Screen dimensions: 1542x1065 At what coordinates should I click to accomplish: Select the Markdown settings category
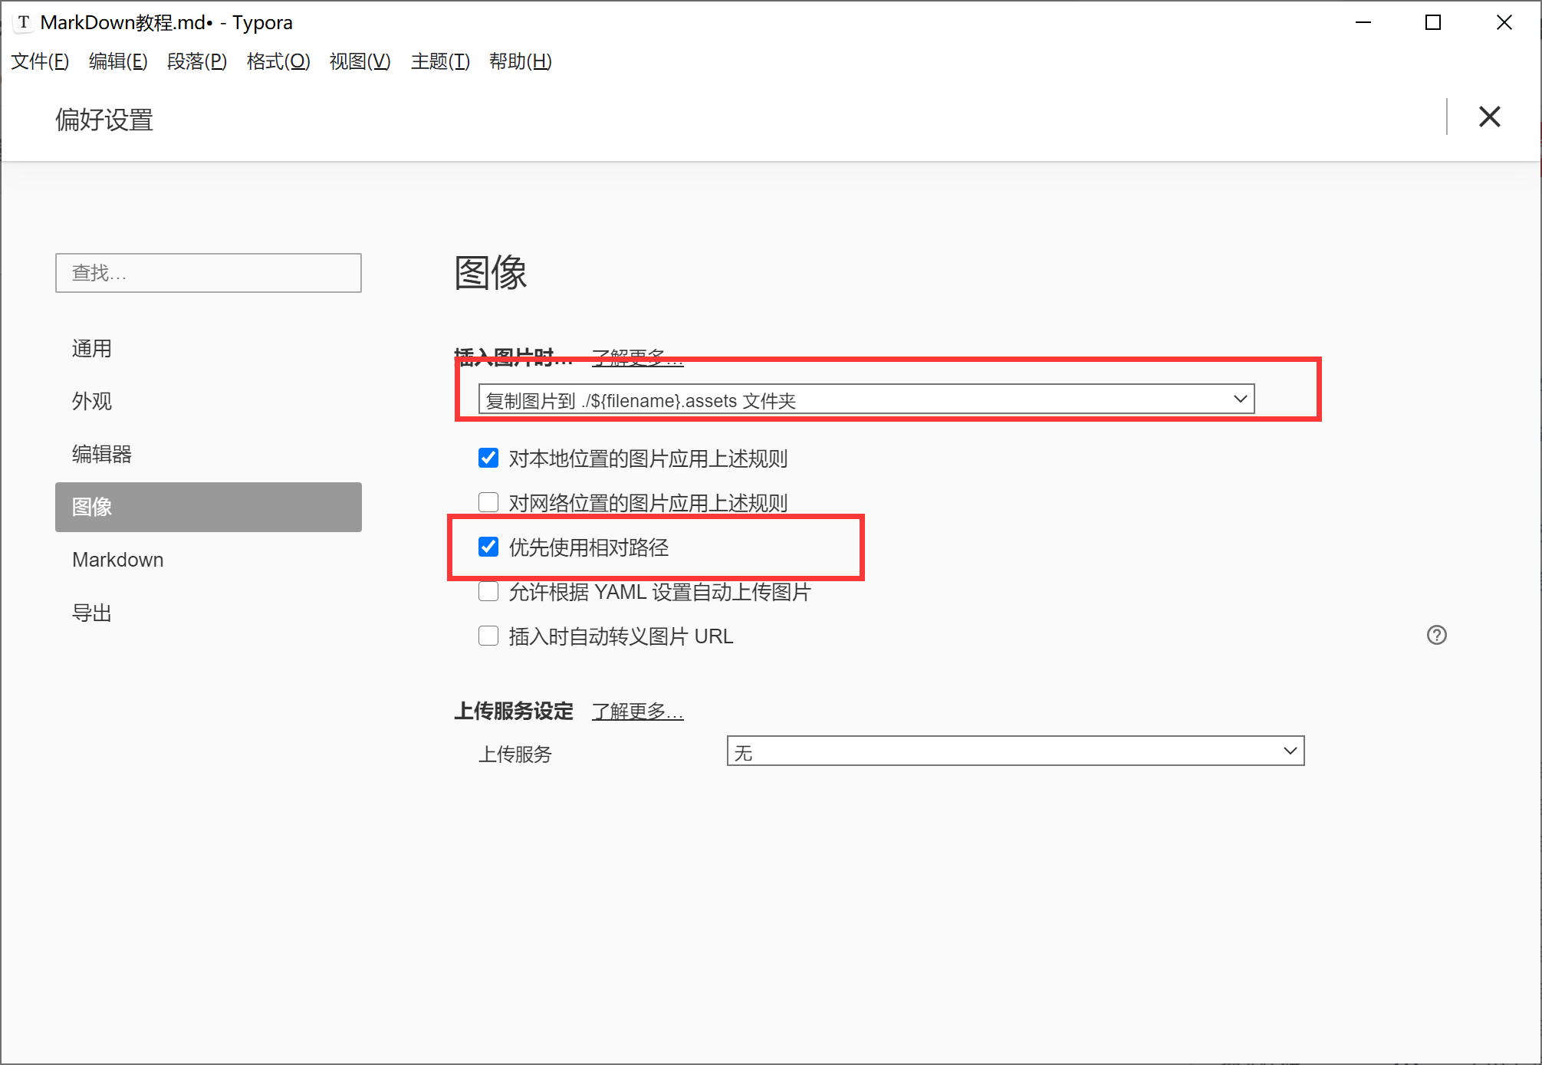pos(209,560)
